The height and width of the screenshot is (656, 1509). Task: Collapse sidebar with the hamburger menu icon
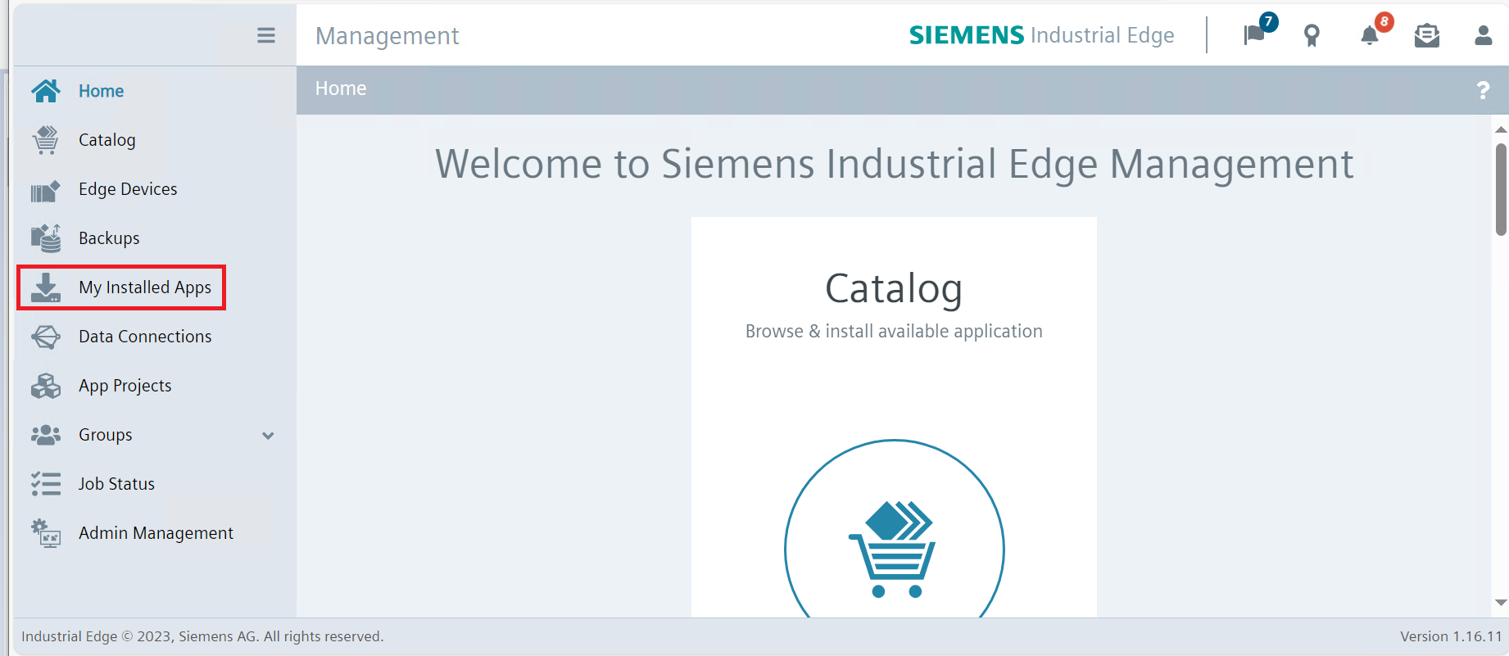(266, 35)
